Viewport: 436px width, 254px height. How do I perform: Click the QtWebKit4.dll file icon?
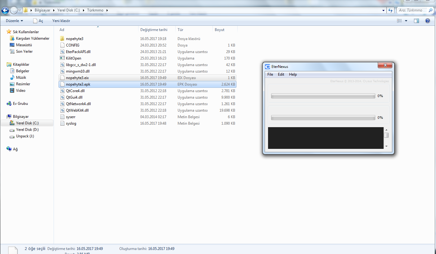coord(62,110)
